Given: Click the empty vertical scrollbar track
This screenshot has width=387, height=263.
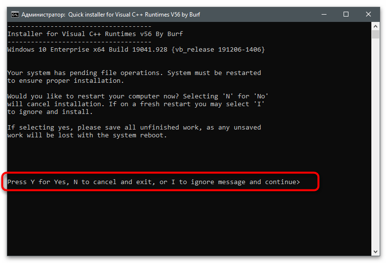Looking at the screenshot, I should 375,143.
